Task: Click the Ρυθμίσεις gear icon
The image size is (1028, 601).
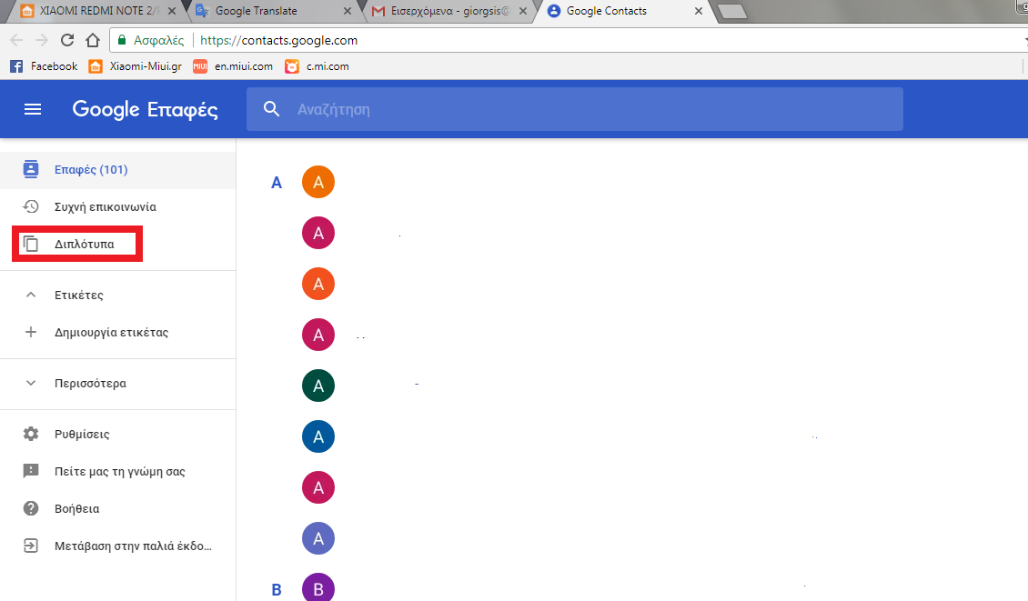Action: pyautogui.click(x=31, y=434)
